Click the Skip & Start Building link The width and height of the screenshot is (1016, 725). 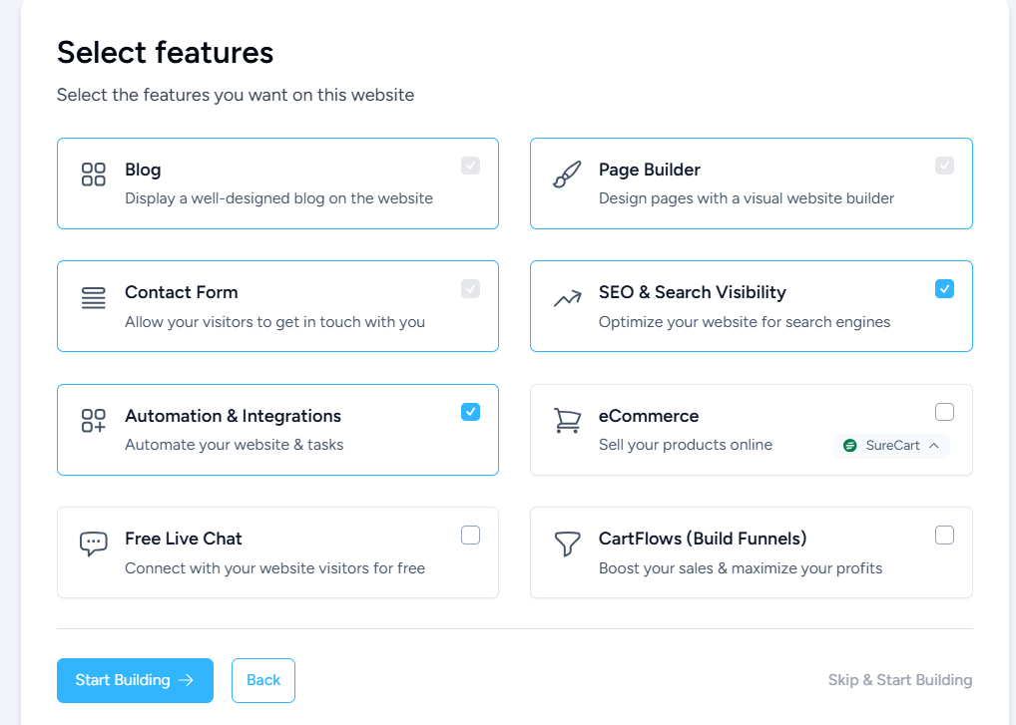[900, 680]
